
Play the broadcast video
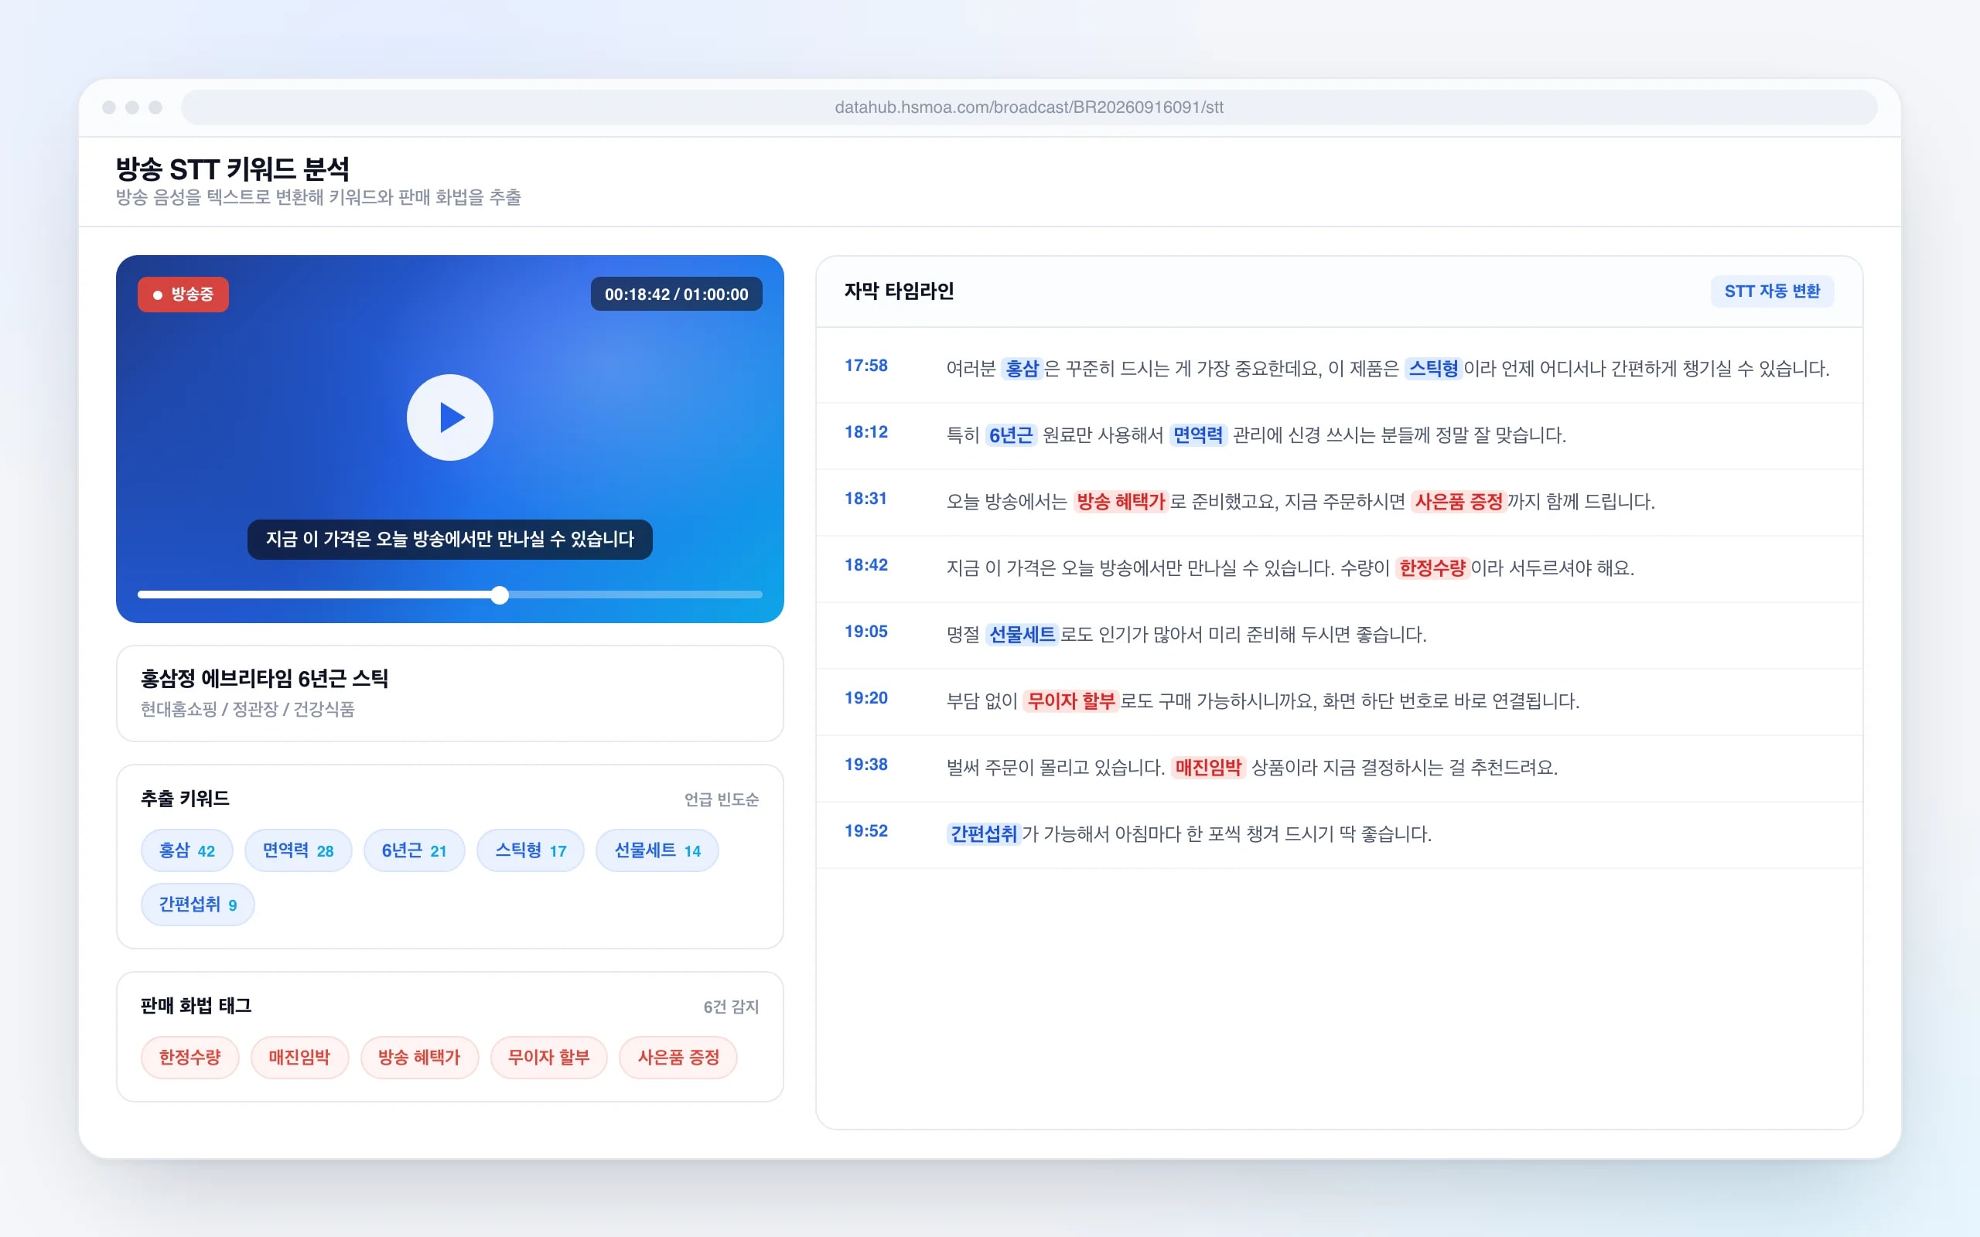tap(449, 417)
